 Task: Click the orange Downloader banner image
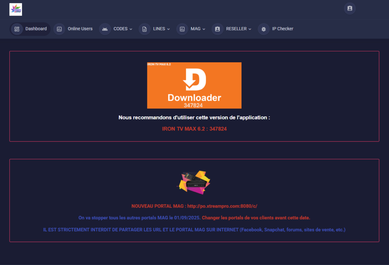pos(194,86)
